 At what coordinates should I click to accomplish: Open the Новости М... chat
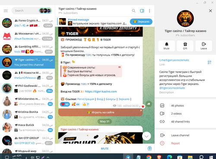(27, 75)
